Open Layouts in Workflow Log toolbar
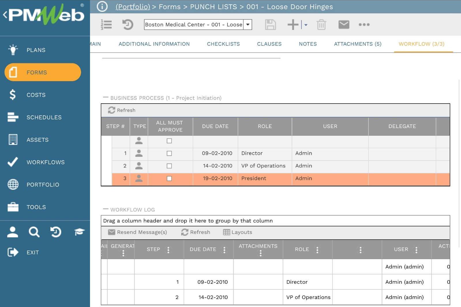The height and width of the screenshot is (307, 461). pos(237,232)
